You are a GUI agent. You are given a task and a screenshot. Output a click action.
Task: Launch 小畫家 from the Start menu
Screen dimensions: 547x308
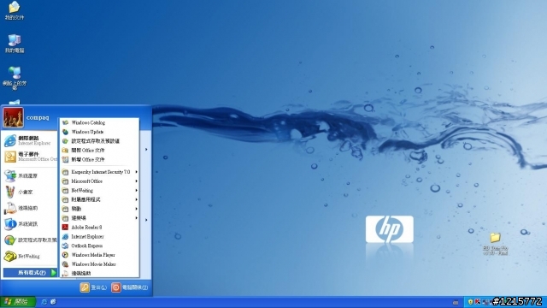click(x=29, y=192)
